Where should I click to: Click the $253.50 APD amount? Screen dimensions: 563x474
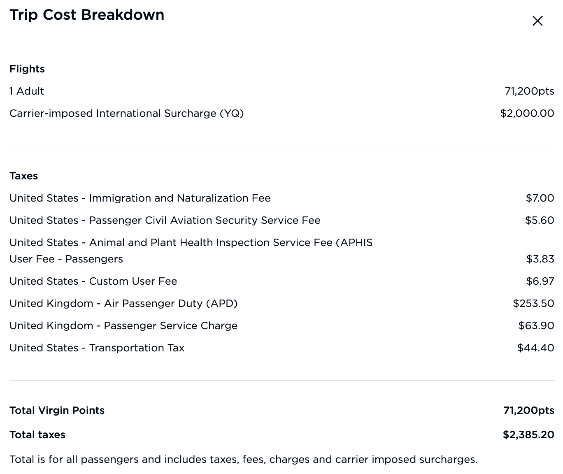(533, 303)
